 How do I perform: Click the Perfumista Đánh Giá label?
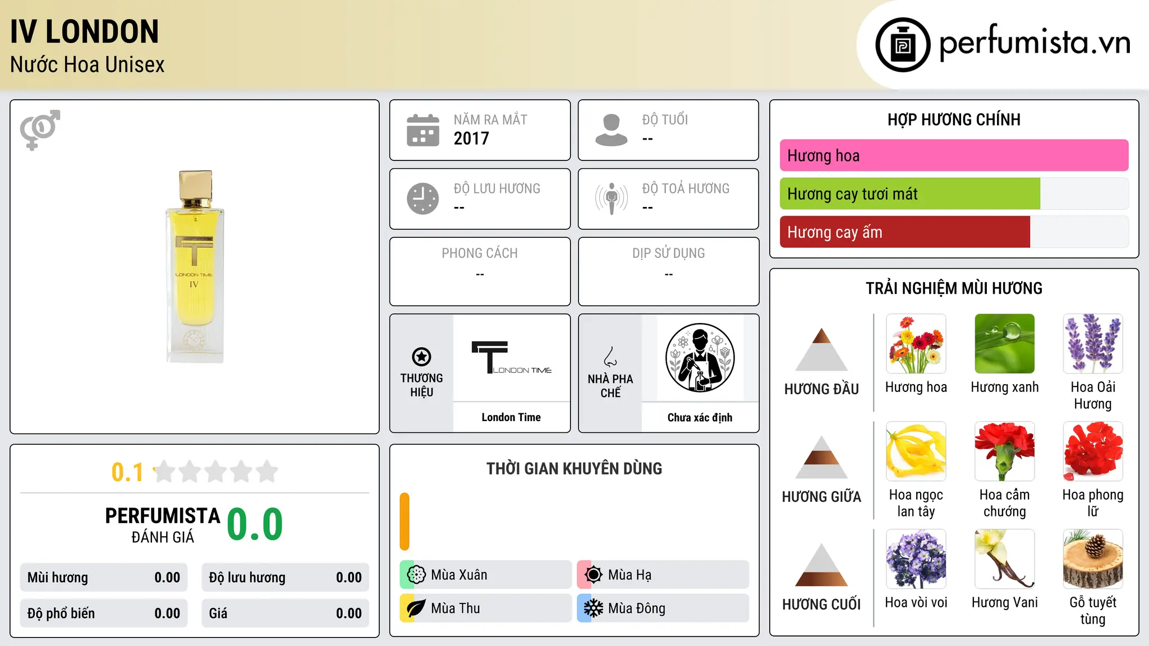point(163,525)
